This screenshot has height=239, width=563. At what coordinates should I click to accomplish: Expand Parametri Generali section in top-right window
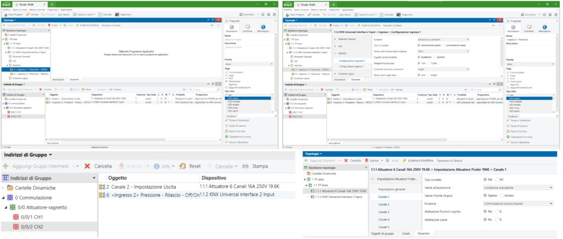click(x=335, y=39)
